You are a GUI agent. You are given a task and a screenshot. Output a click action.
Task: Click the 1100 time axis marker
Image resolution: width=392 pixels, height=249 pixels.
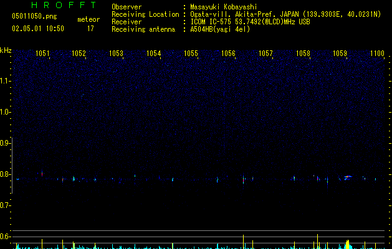(x=377, y=54)
